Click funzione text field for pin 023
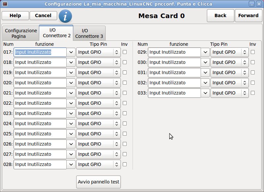 click(40, 113)
